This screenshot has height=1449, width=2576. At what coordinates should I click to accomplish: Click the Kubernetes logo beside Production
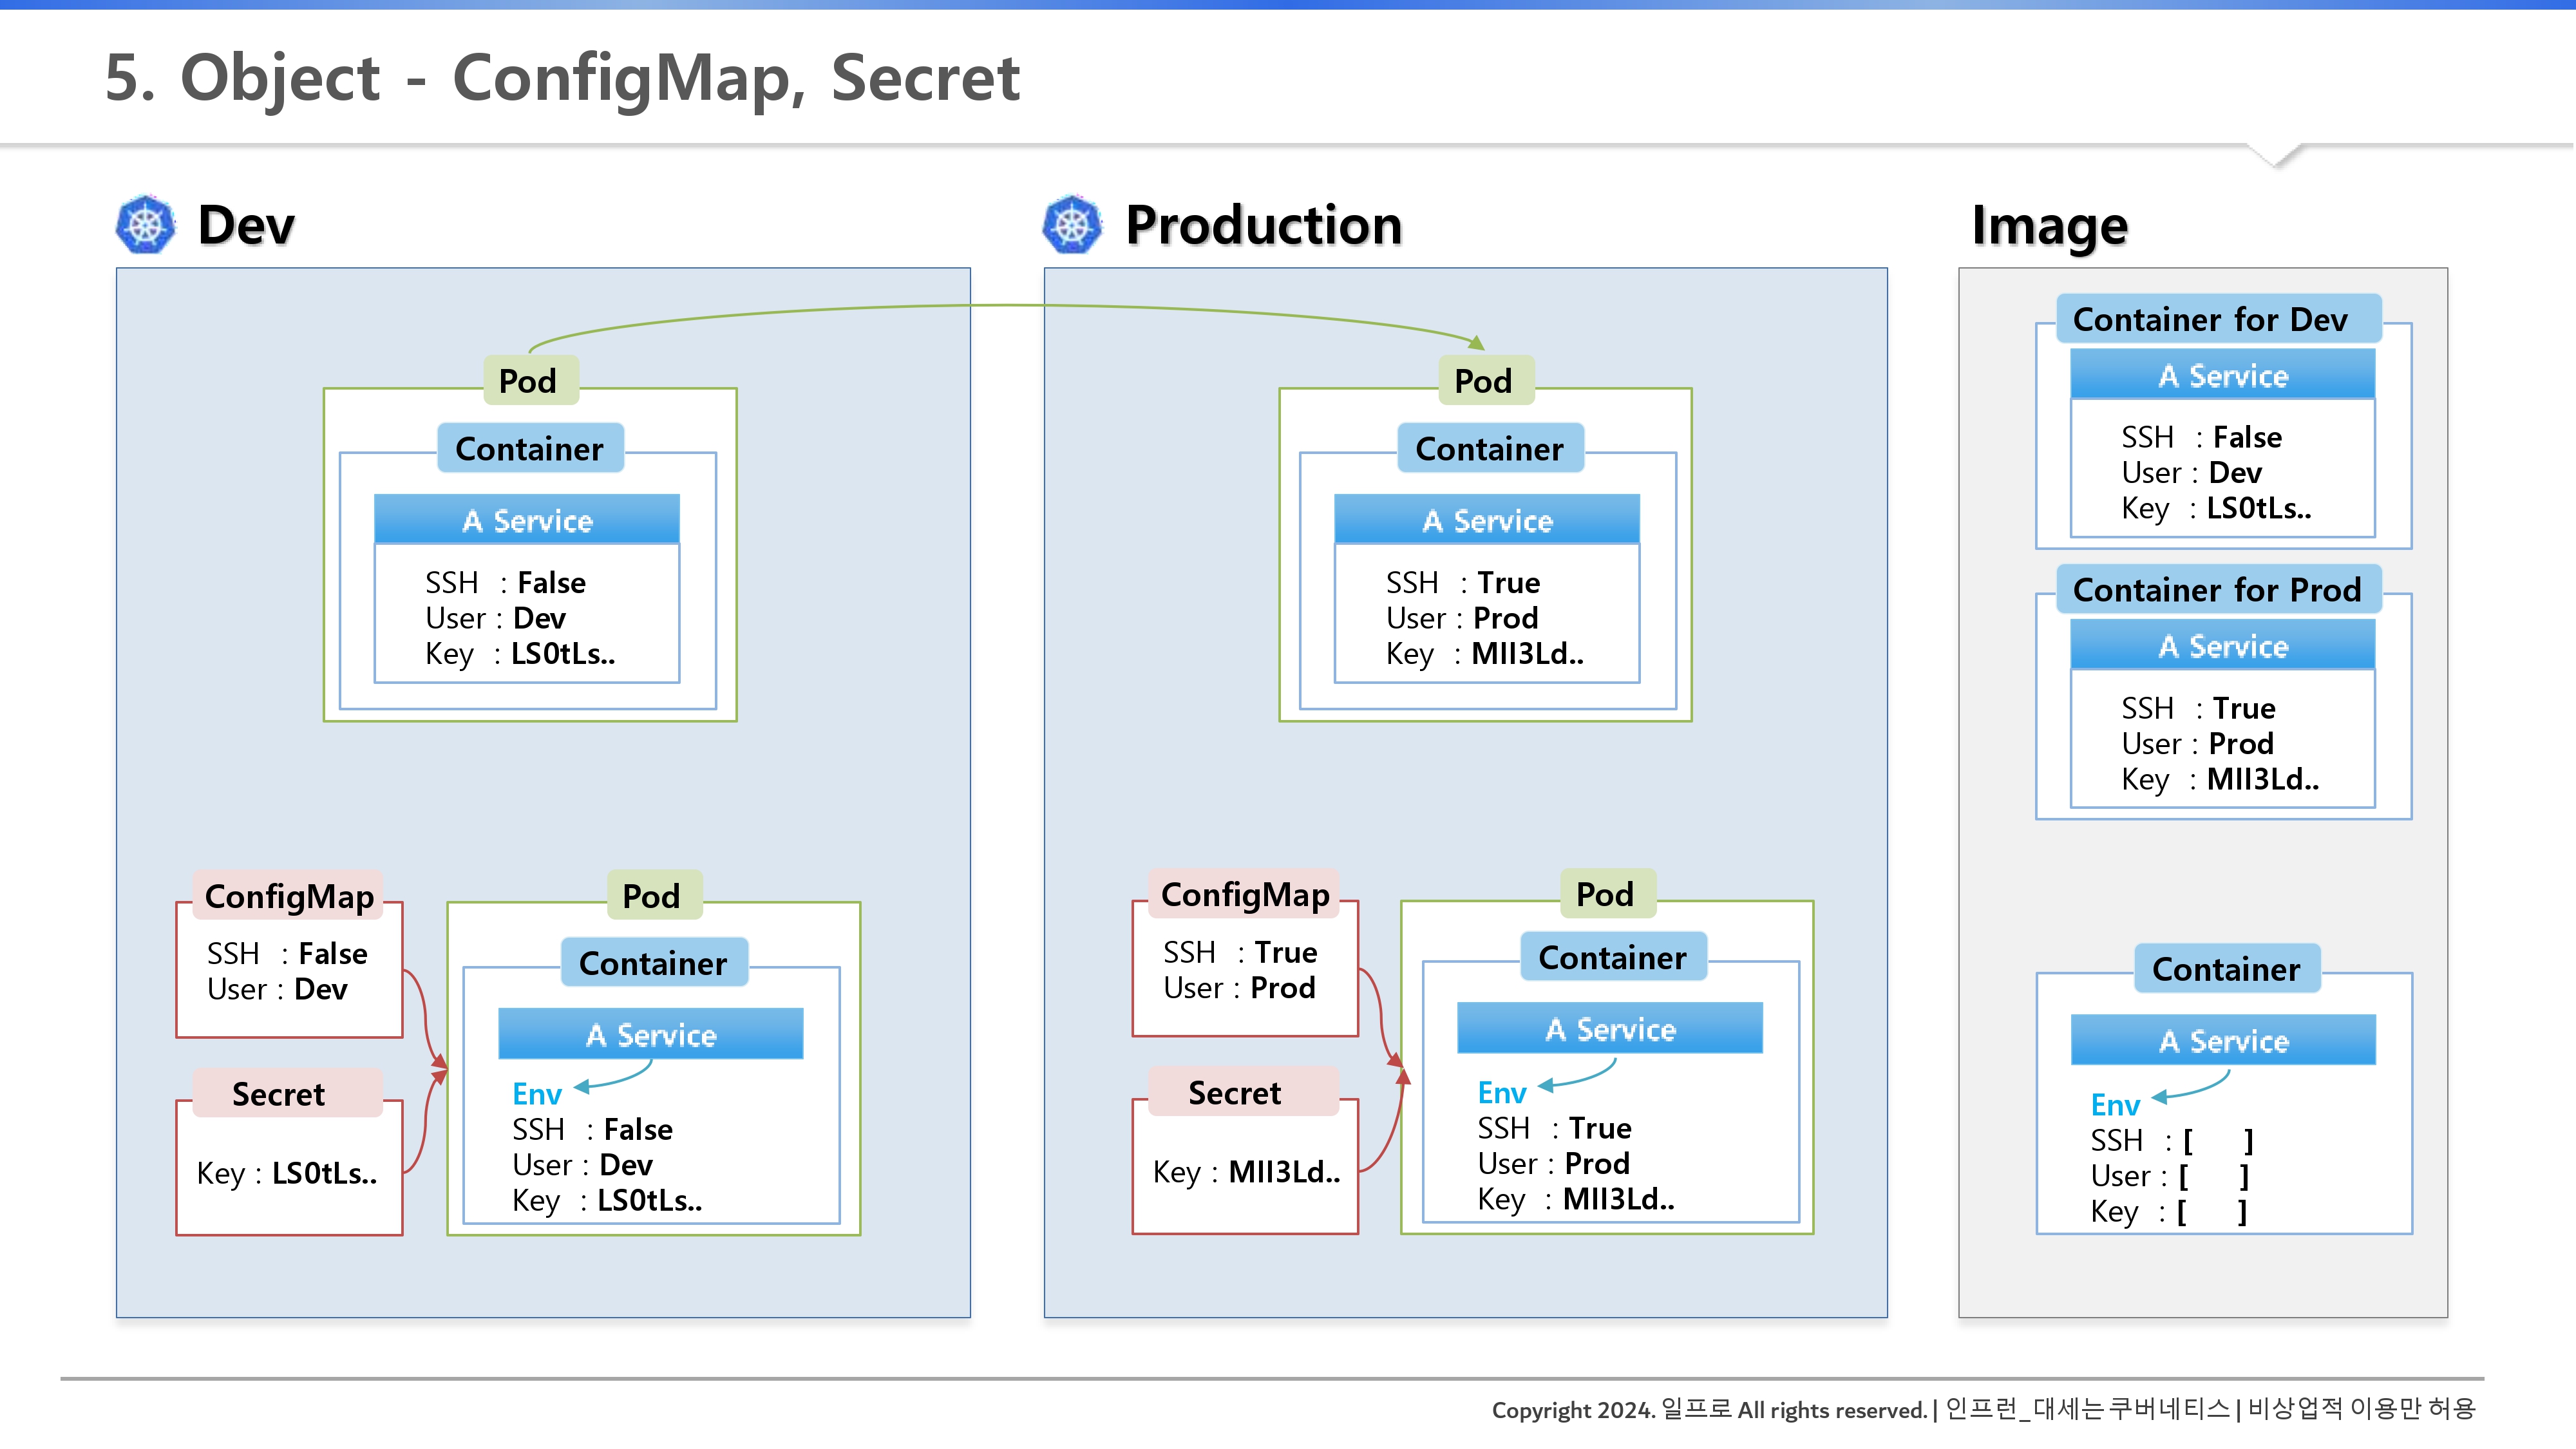tap(1072, 224)
